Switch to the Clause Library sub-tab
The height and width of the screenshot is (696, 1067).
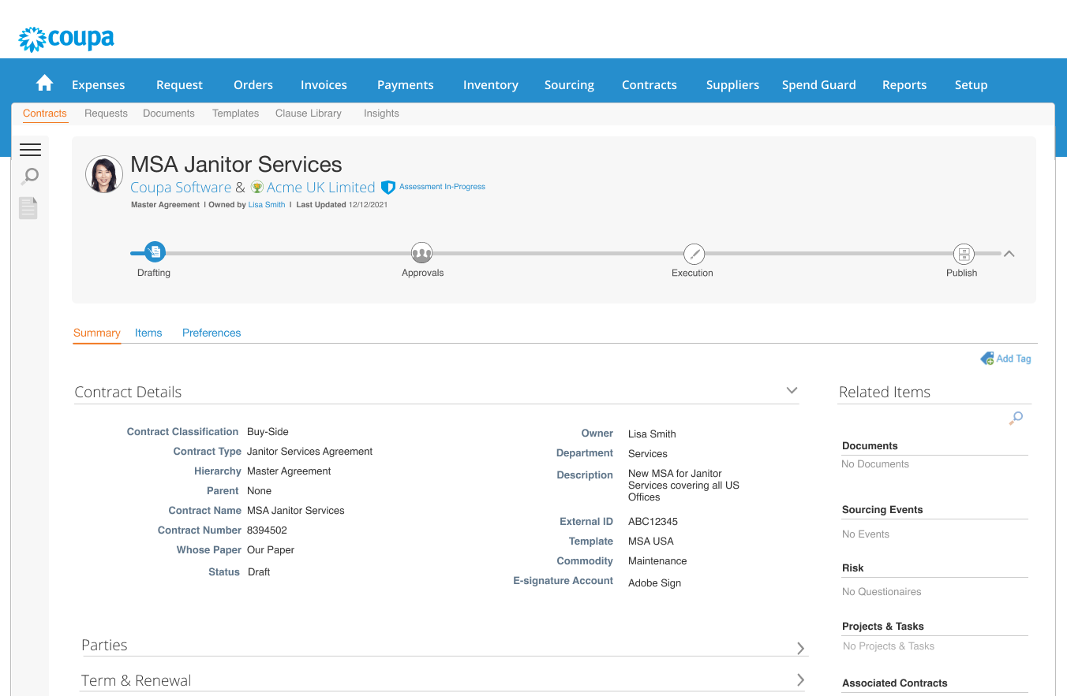pos(309,114)
